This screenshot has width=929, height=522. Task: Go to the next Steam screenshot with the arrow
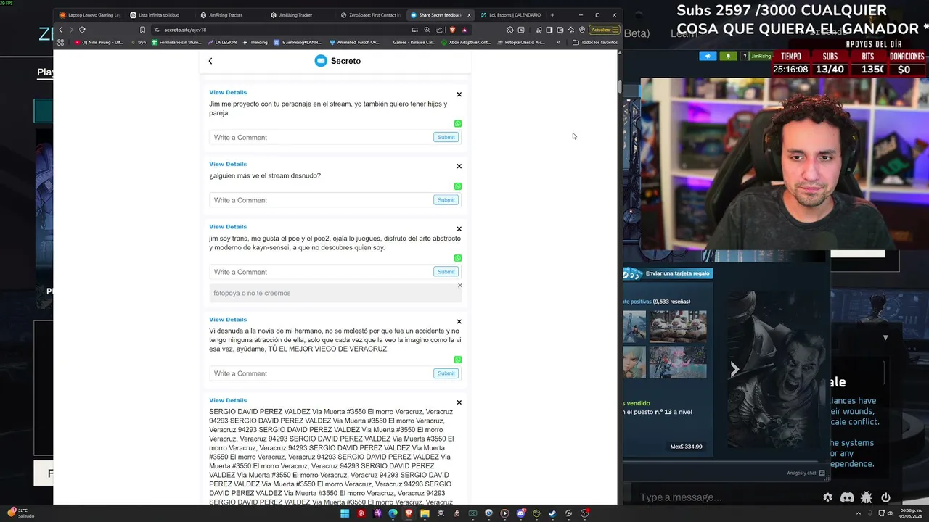pyautogui.click(x=734, y=370)
